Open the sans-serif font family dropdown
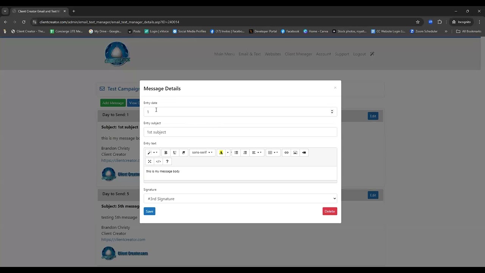 point(202,152)
